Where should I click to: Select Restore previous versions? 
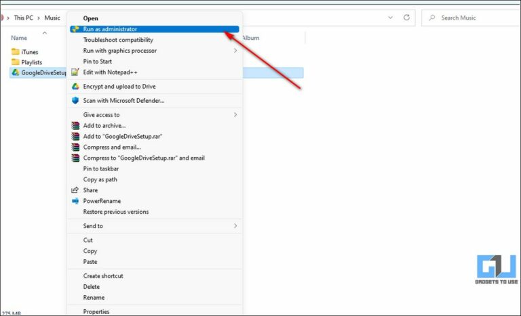point(155,212)
